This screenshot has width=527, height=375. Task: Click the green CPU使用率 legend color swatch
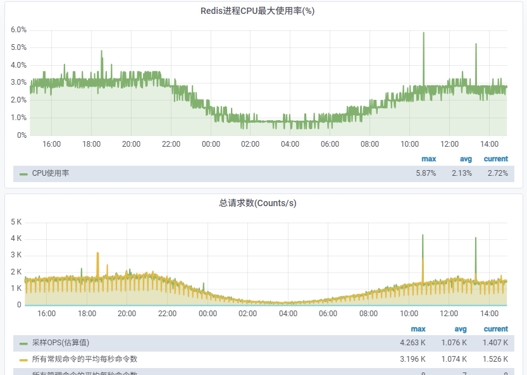(23, 174)
